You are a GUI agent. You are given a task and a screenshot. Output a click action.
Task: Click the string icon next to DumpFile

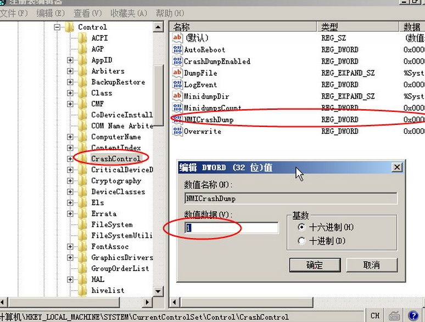tap(177, 73)
